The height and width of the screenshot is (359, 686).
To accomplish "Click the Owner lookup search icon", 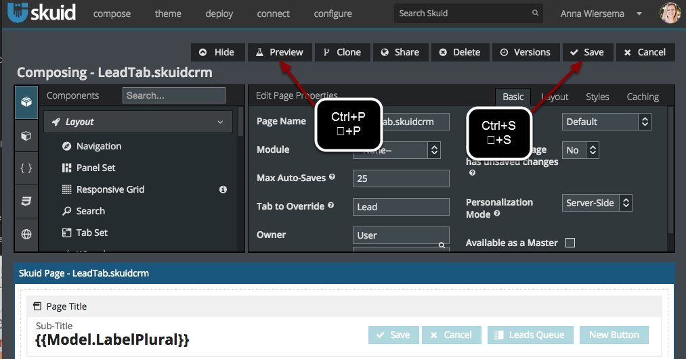I will coord(442,245).
